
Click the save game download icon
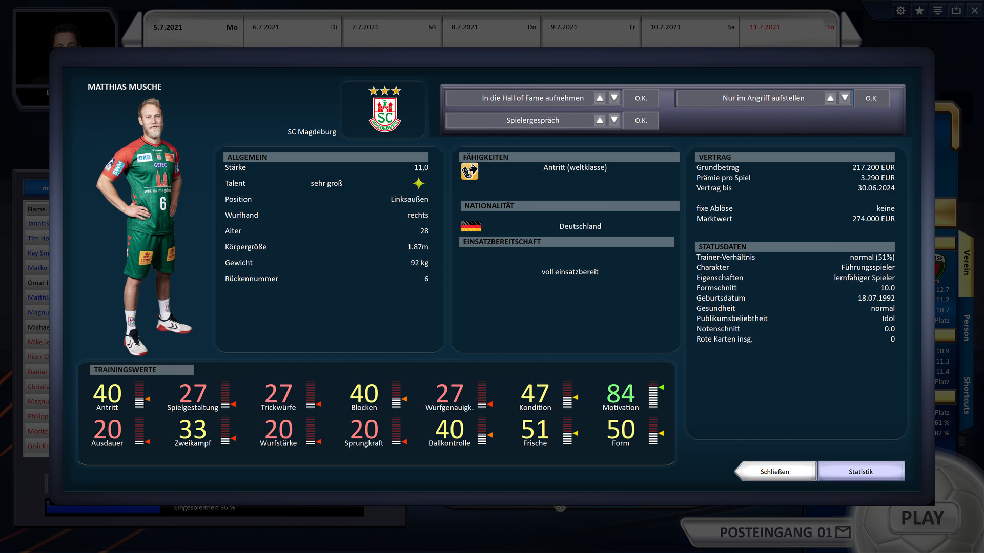pos(956,11)
